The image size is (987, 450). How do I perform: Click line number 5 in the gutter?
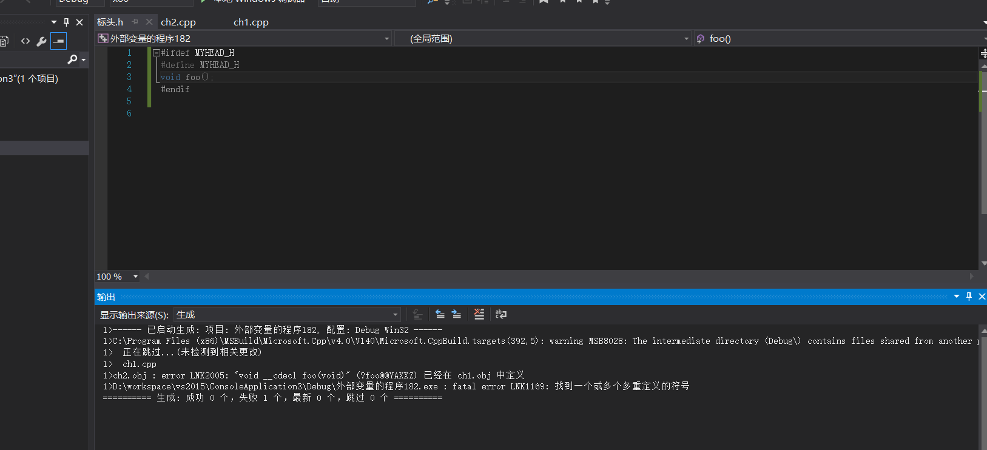tap(129, 101)
